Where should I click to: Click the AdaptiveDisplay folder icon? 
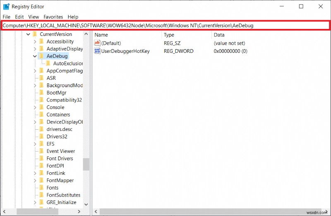(42, 49)
